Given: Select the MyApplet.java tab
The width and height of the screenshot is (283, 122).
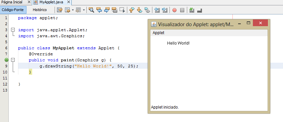Looking at the screenshot, I should 51,2.
